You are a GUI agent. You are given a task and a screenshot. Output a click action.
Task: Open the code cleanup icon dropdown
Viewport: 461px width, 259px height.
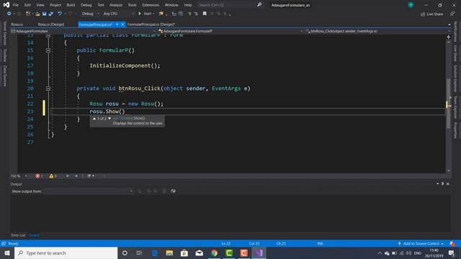point(91,176)
